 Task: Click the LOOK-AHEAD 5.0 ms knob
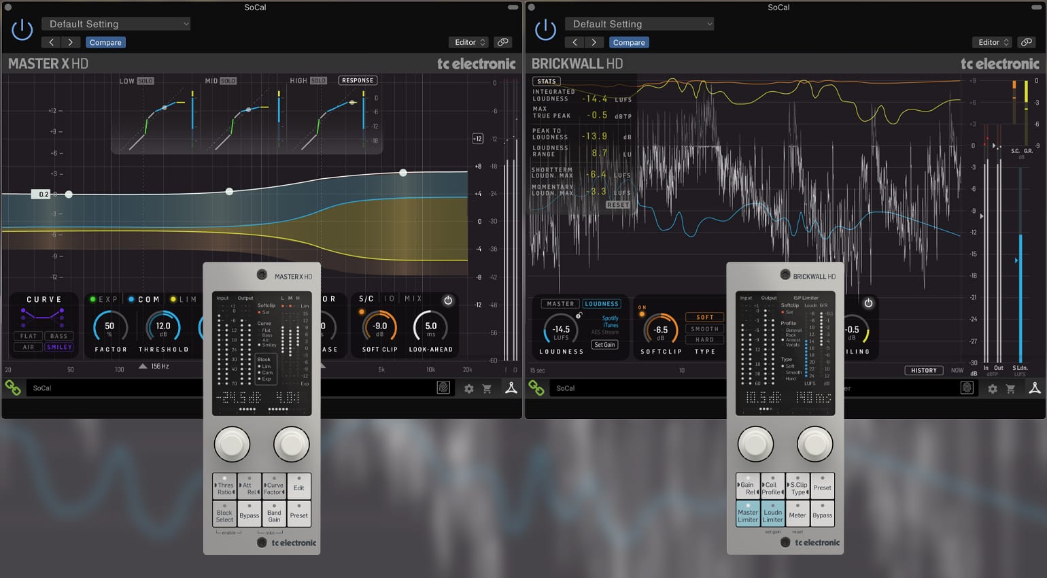point(430,327)
